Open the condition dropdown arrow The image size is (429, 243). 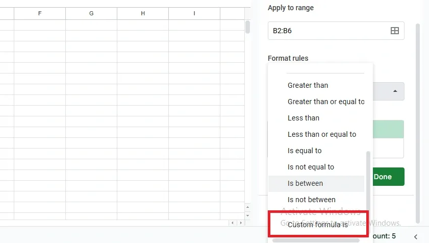click(395, 91)
